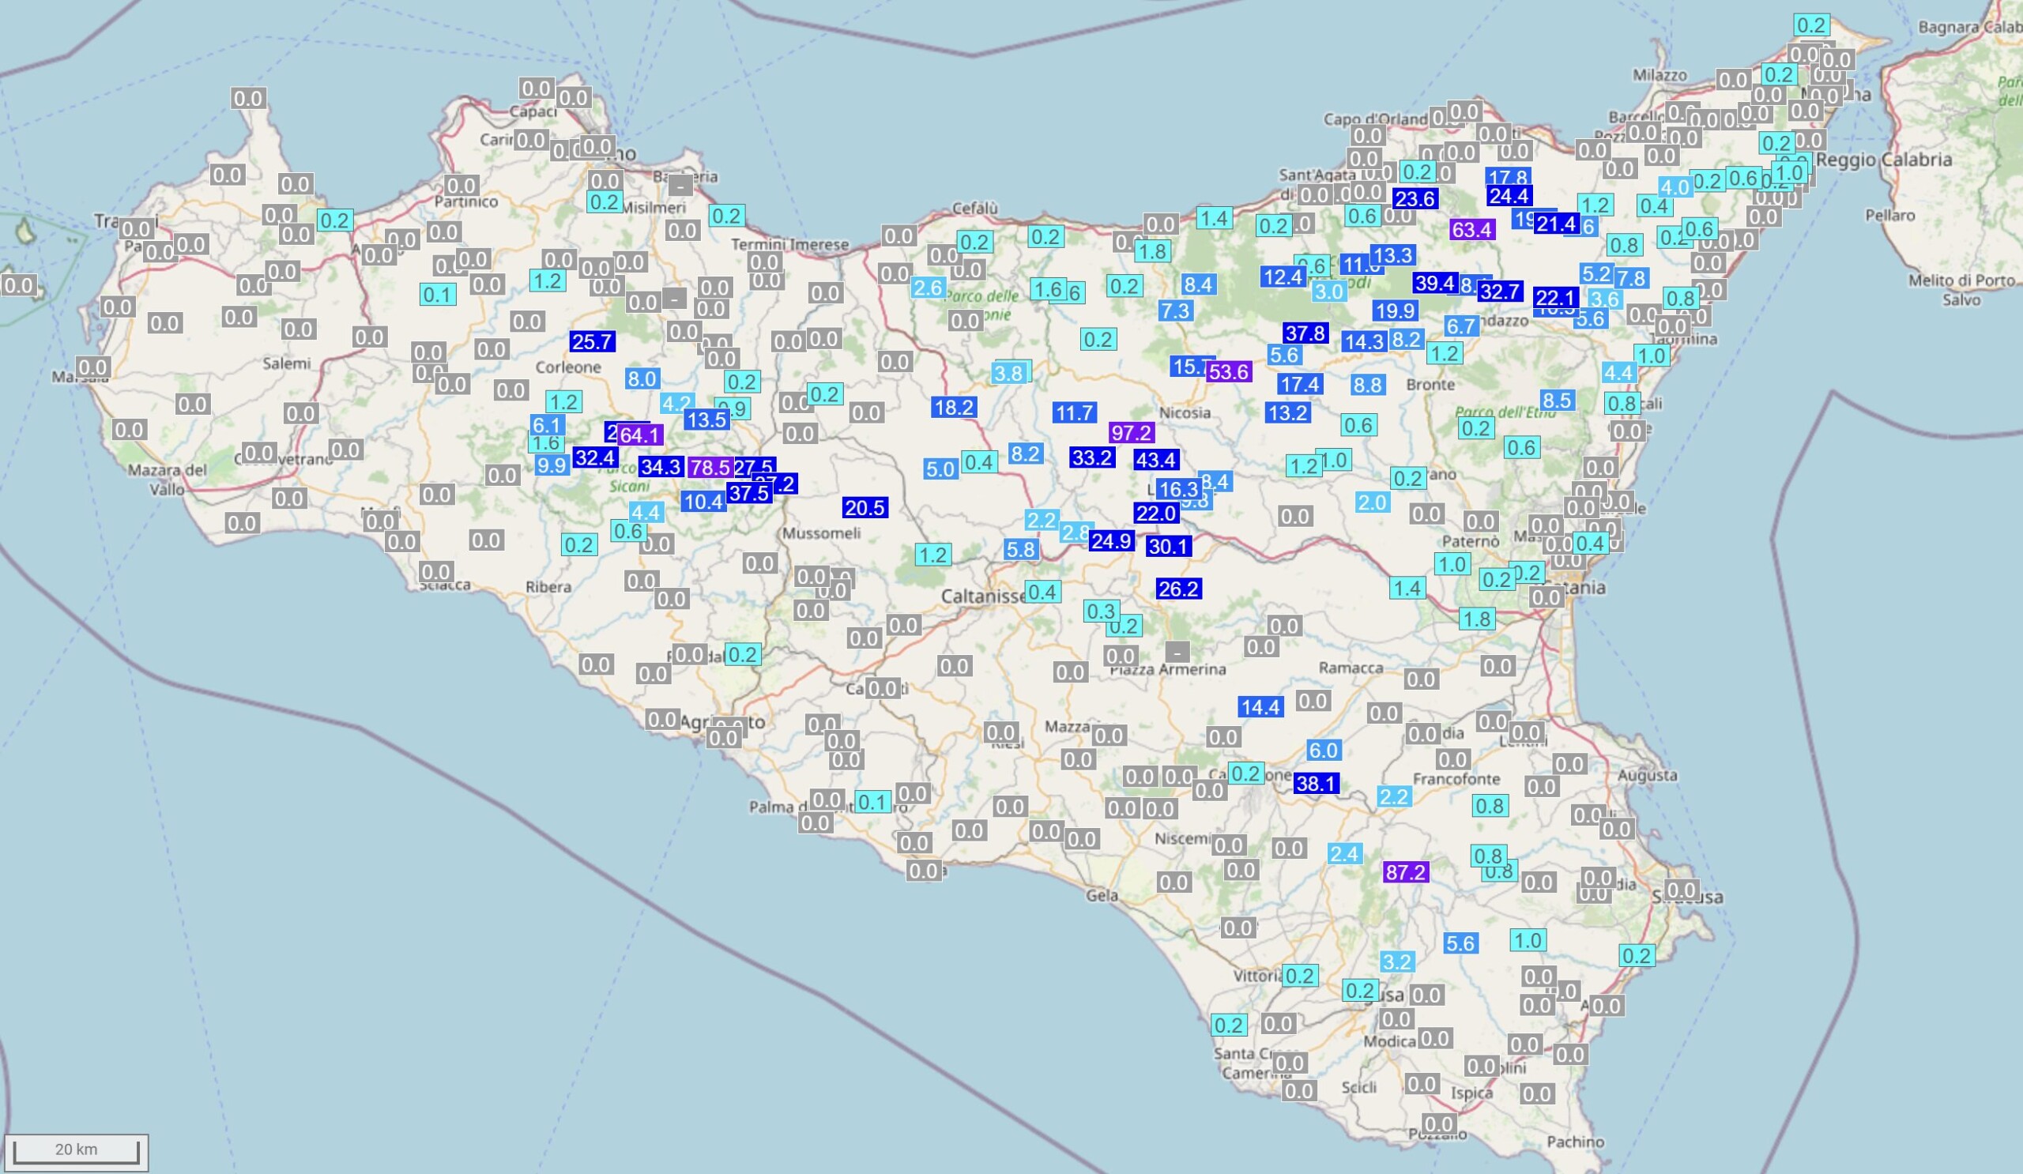Open the 37.8 dark blue marker
The image size is (2023, 1174).
tap(1305, 333)
